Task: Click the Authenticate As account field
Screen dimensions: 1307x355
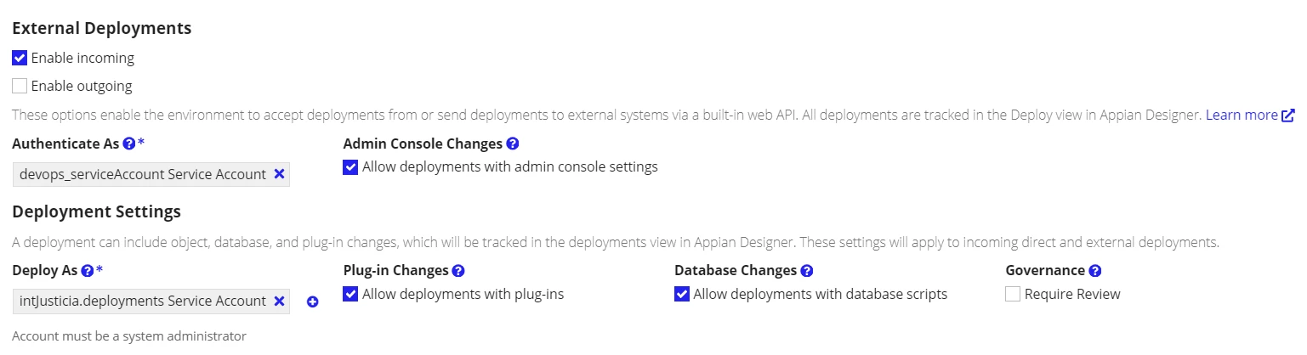Action: [151, 174]
